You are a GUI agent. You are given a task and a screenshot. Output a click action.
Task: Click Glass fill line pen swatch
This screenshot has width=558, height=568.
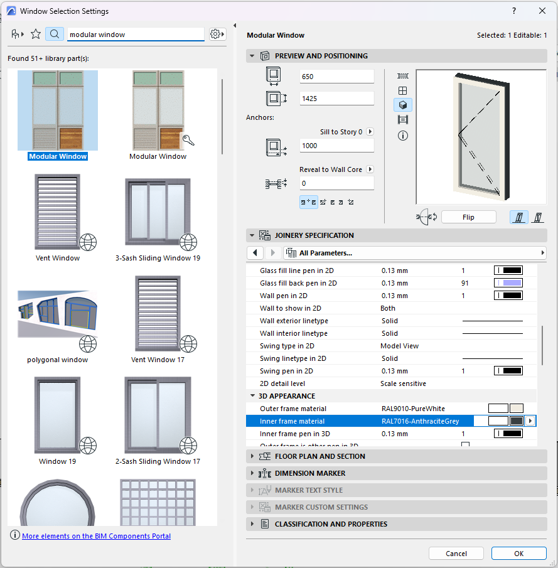coord(508,271)
